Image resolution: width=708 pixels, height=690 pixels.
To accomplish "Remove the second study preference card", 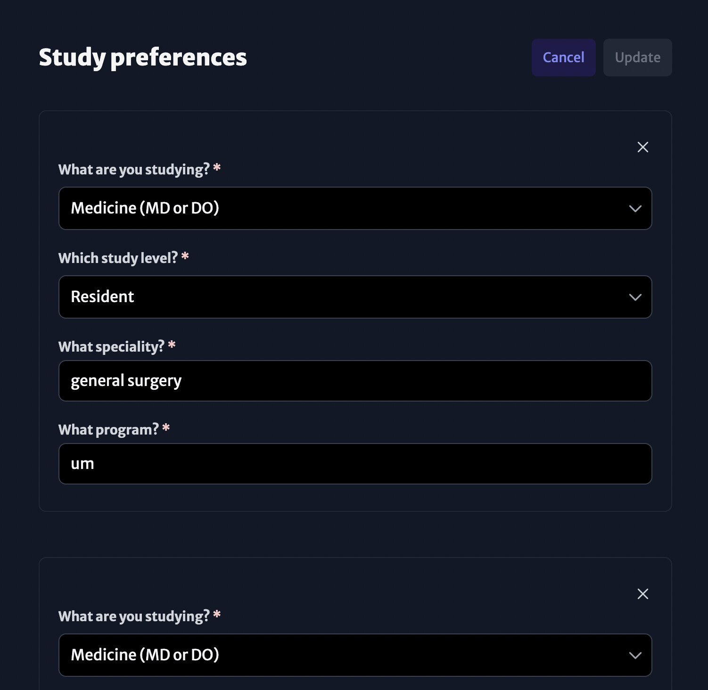I will click(x=642, y=594).
